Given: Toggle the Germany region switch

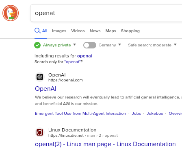Looking at the screenshot, I should (90, 45).
